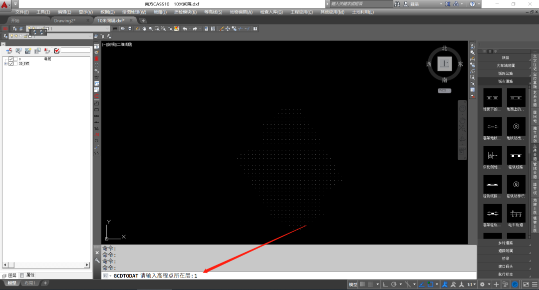Click the 模型 button in status bar

click(353, 285)
